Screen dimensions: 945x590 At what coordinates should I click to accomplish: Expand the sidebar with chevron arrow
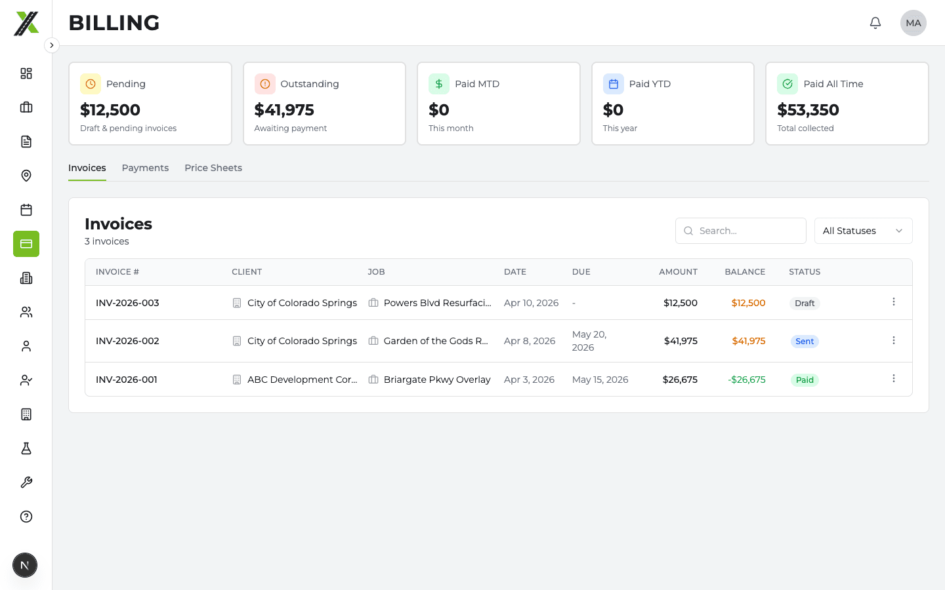(x=52, y=45)
